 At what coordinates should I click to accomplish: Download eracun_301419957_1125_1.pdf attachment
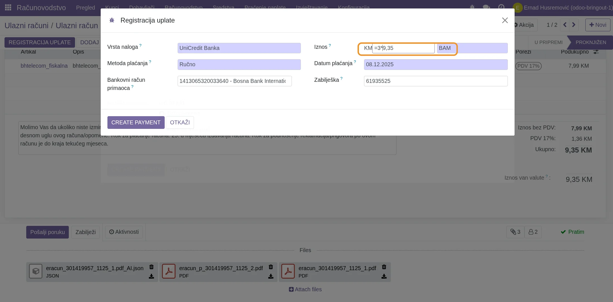click(x=384, y=276)
